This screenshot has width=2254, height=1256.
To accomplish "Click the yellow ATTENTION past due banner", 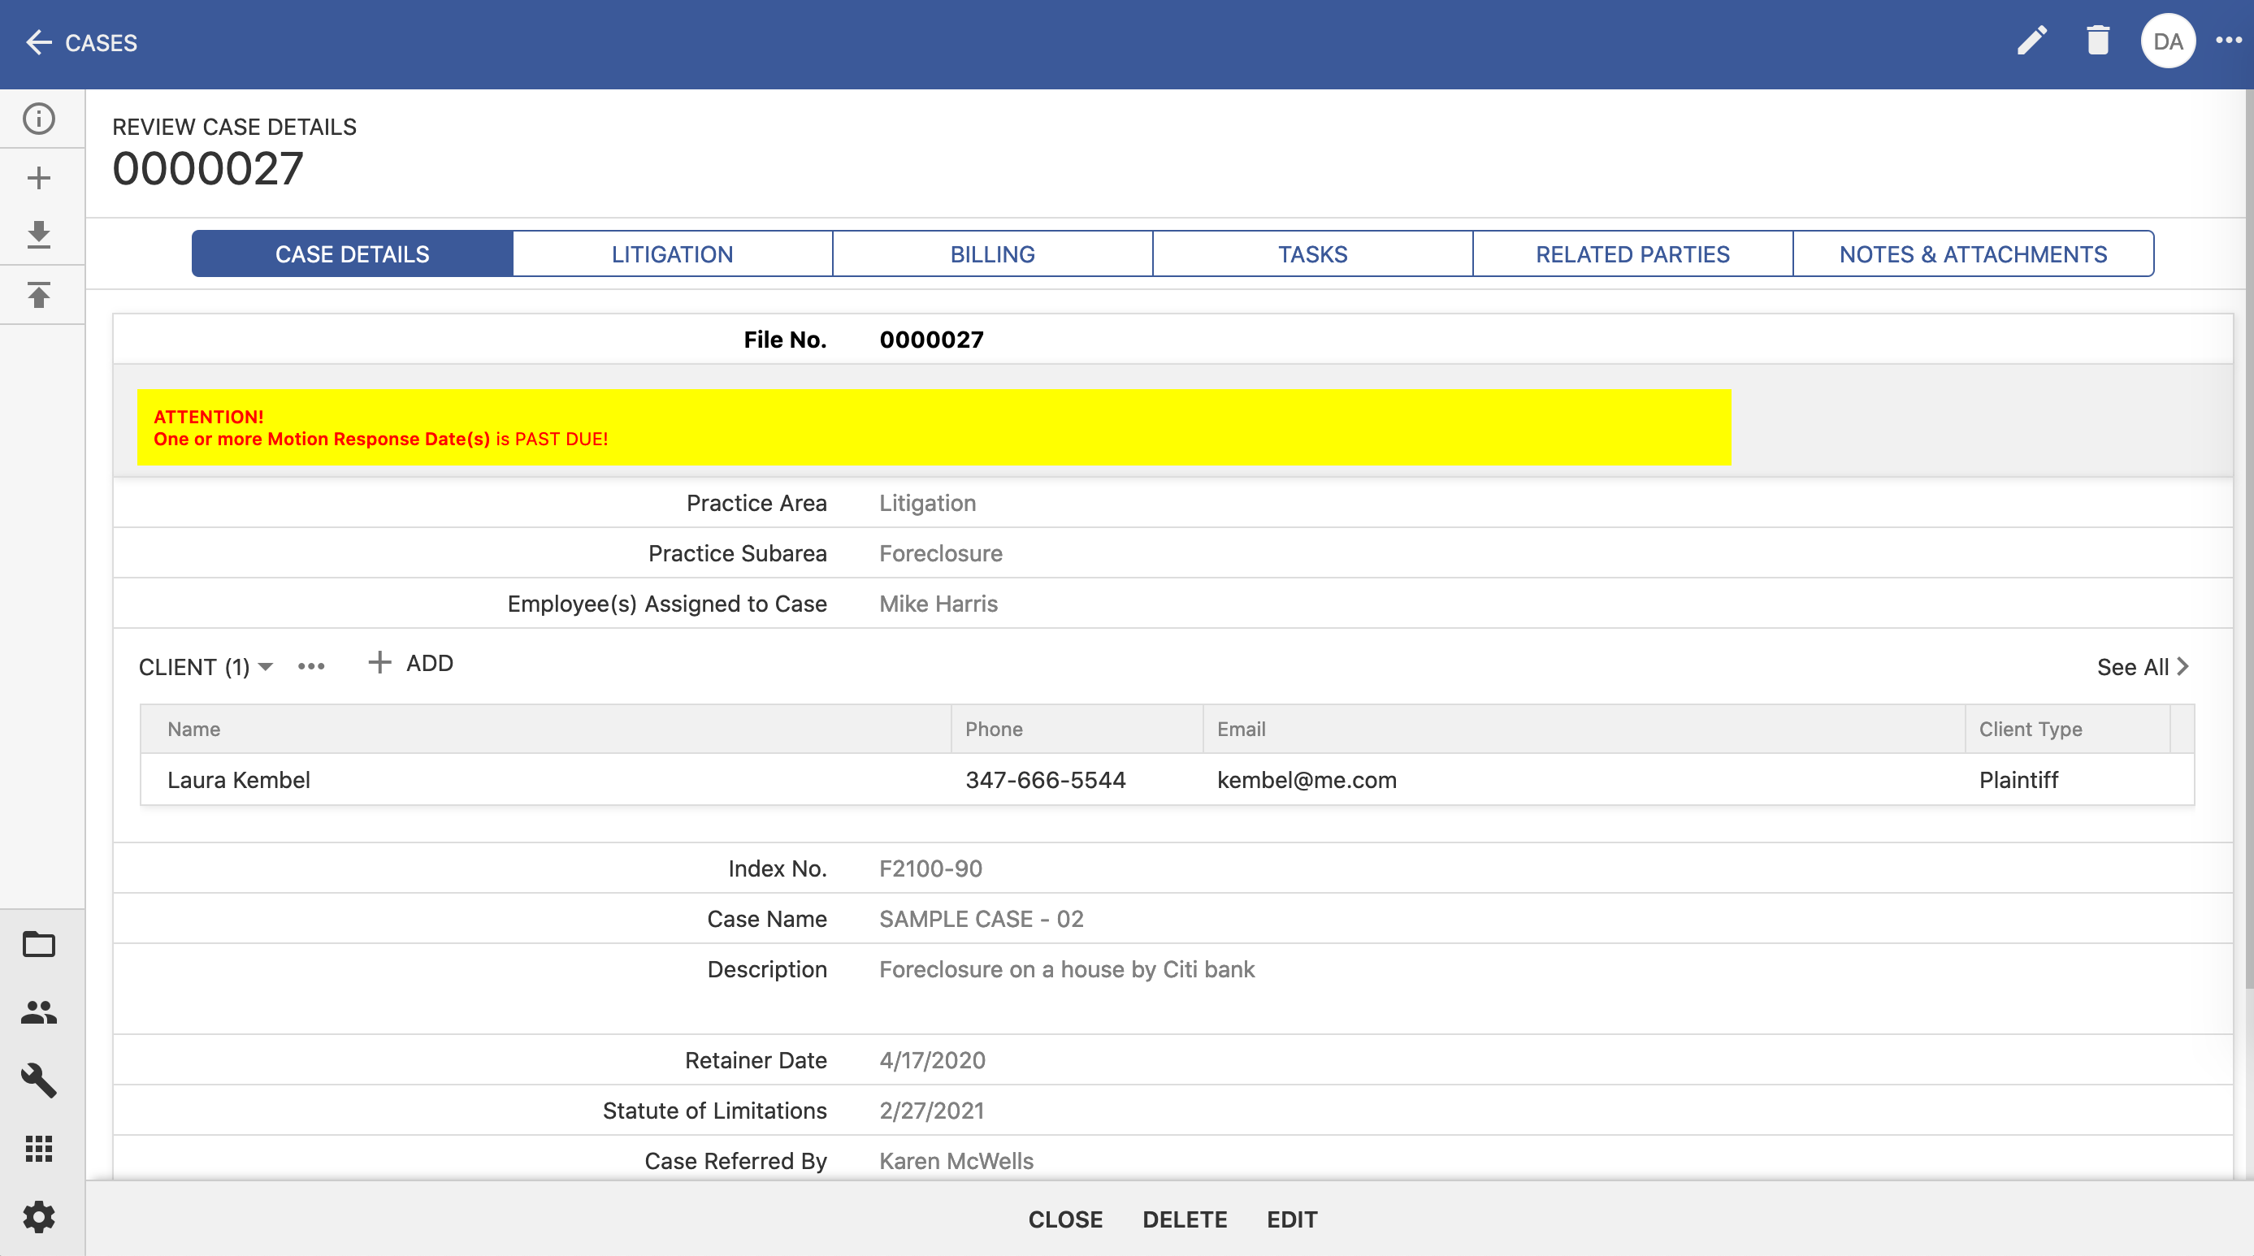I will (934, 427).
